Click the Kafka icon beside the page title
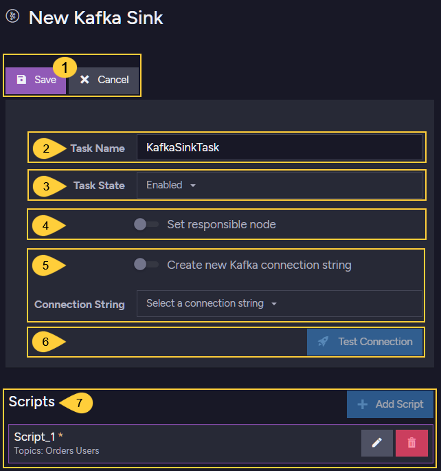The height and width of the screenshot is (471, 441). tap(12, 17)
